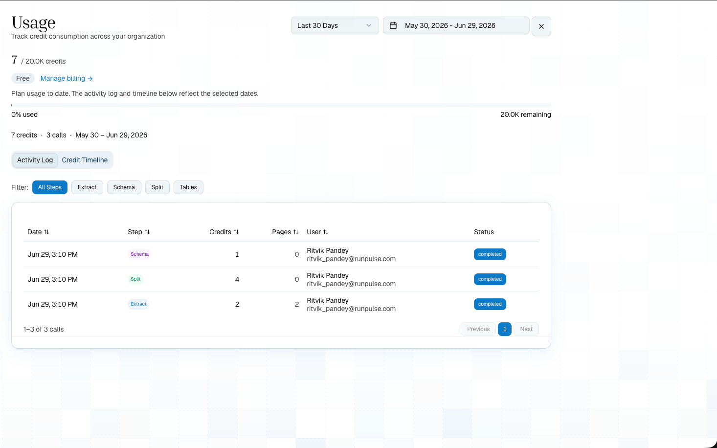Click credits value 4 in Split row
Image resolution: width=717 pixels, height=448 pixels.
pos(237,279)
